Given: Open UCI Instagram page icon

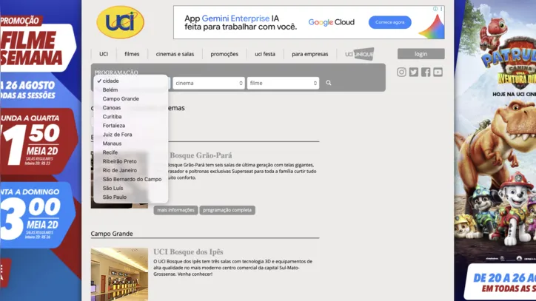Looking at the screenshot, I should (401, 72).
